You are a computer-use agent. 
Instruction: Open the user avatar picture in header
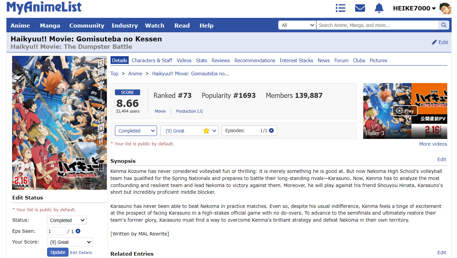445,8
